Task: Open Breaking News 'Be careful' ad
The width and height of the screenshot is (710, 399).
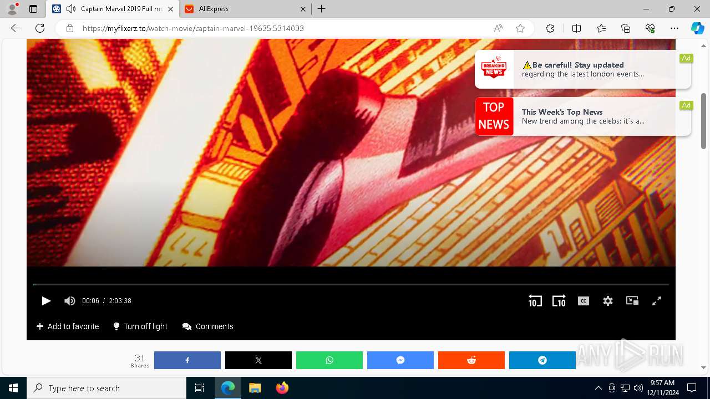Action: pos(583,69)
